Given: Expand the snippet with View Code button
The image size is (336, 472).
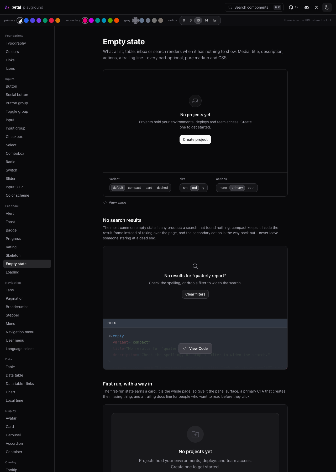Looking at the screenshot, I should tap(195, 348).
